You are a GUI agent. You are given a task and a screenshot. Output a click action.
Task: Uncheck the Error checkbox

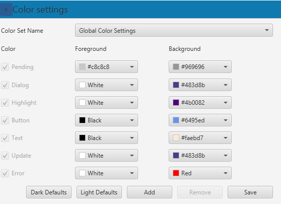pos(5,173)
